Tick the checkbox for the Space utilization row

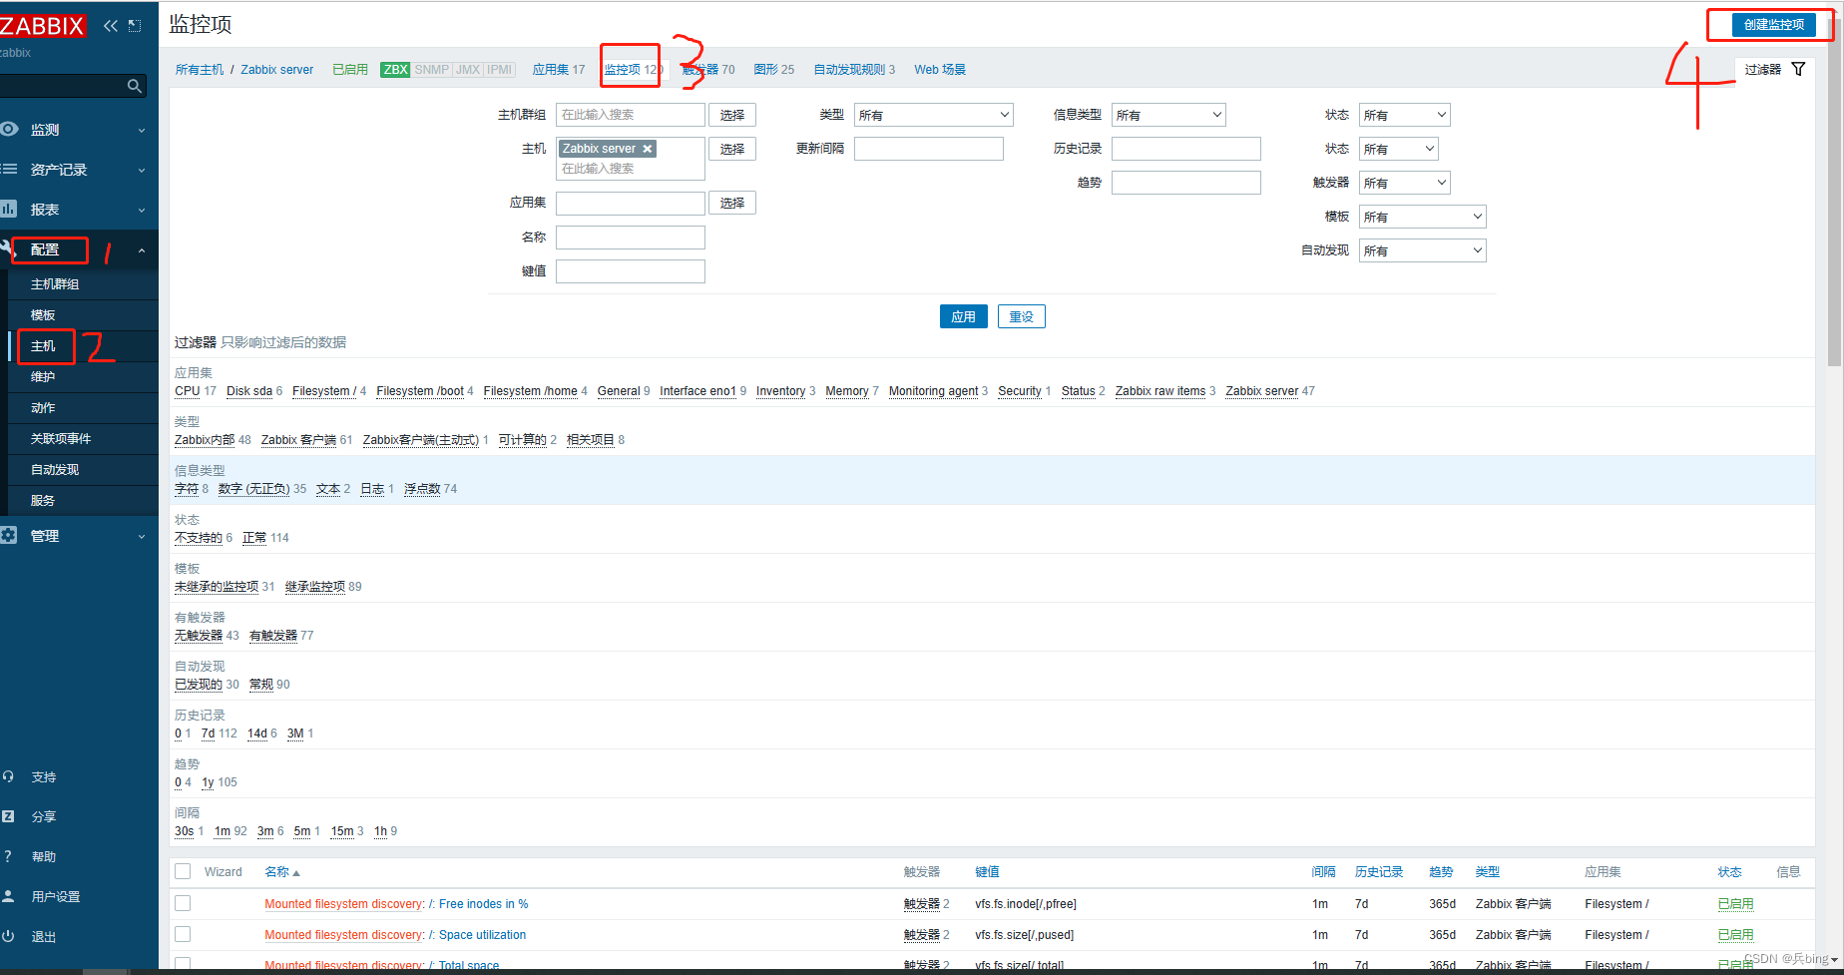point(183,934)
